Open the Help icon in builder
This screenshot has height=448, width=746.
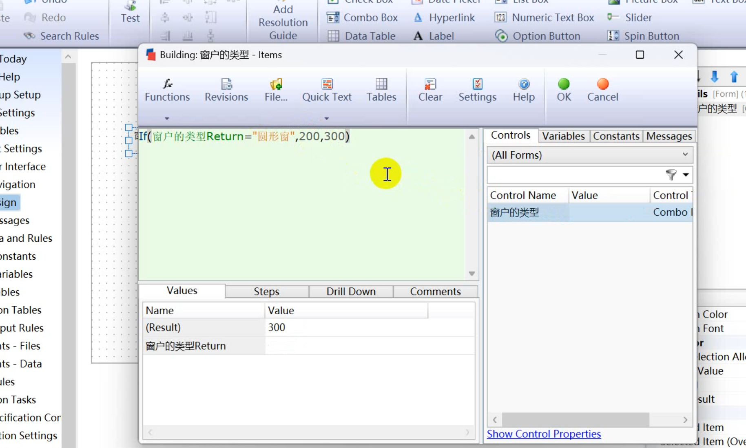[x=524, y=90]
